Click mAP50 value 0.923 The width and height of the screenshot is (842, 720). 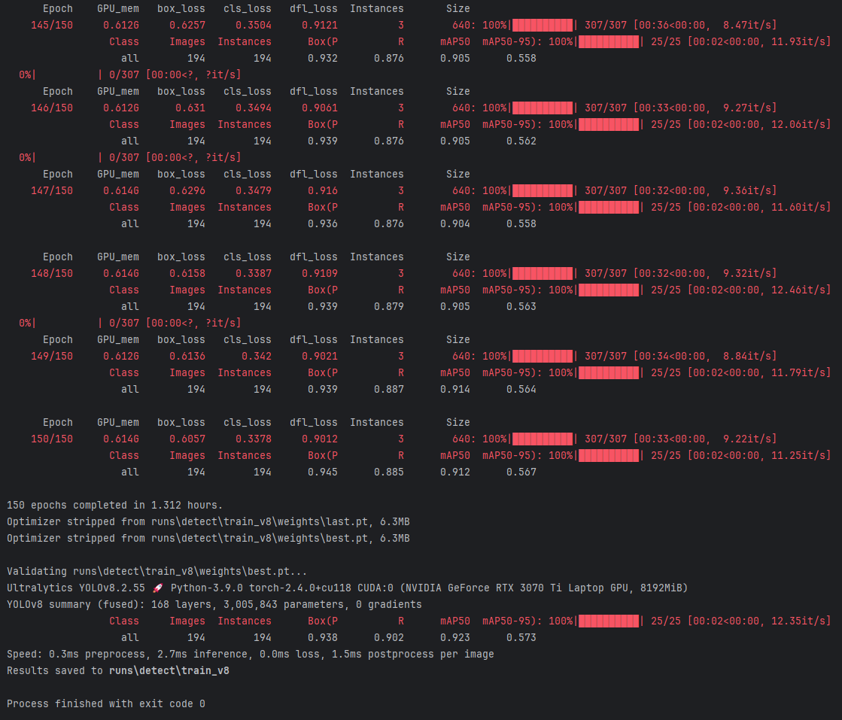[454, 637]
